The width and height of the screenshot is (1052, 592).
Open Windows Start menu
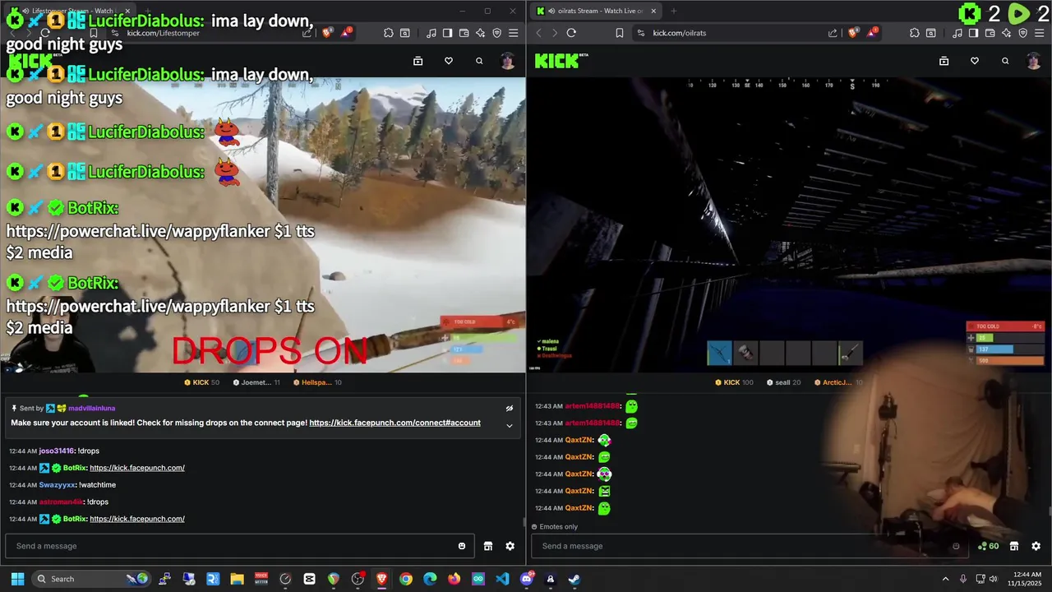tap(17, 579)
